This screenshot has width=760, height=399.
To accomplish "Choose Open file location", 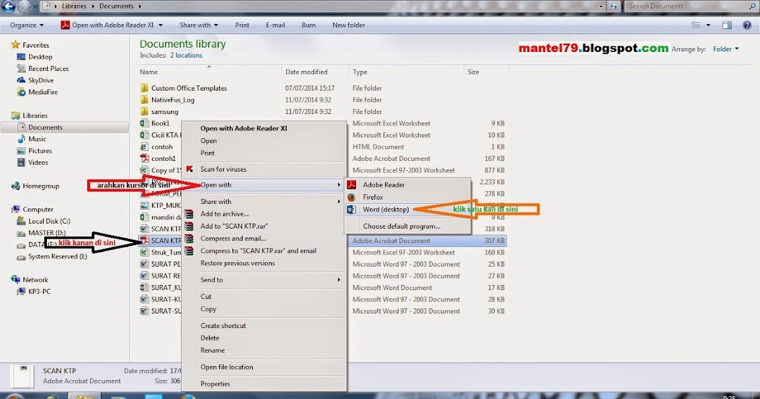I will pyautogui.click(x=227, y=367).
